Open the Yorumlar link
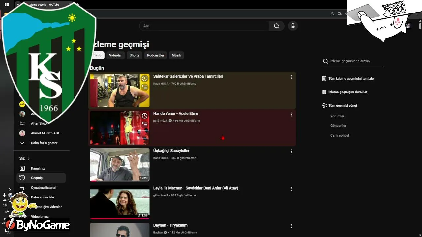The image size is (422, 237). (x=337, y=116)
